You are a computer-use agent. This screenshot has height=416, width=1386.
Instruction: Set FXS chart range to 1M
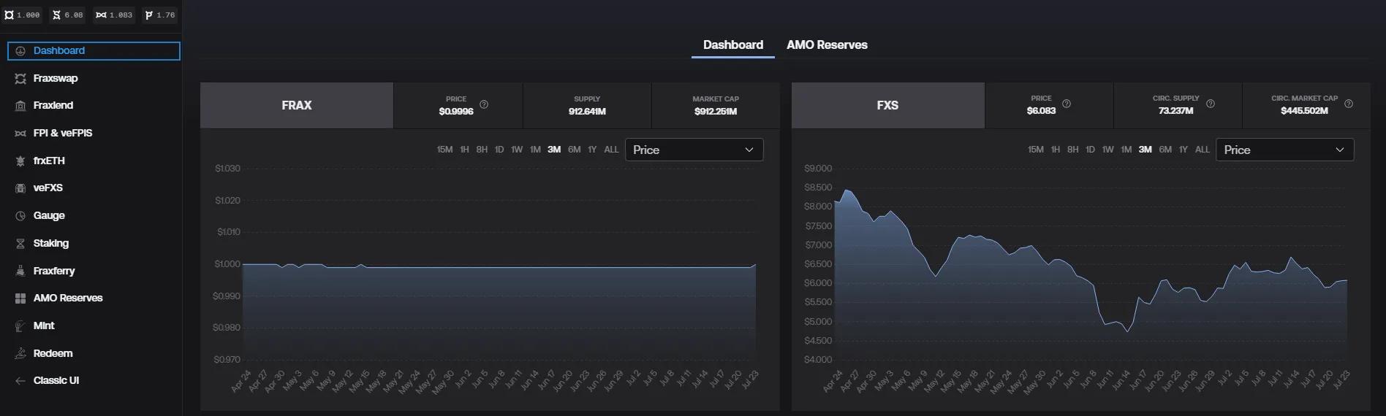(1126, 150)
